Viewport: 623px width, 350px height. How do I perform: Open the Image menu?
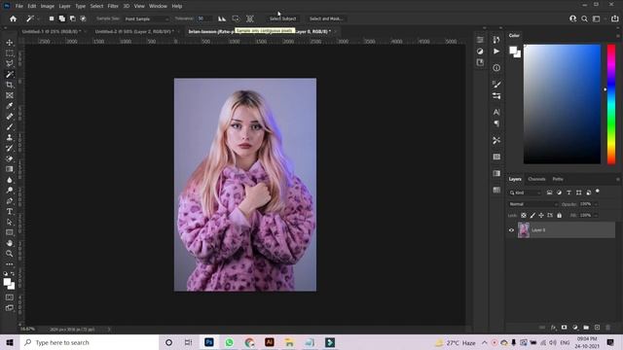point(48,6)
